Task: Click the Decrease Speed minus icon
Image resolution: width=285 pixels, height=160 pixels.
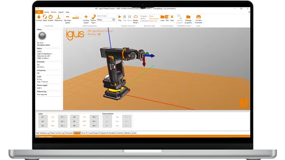Action: (x=67, y=17)
